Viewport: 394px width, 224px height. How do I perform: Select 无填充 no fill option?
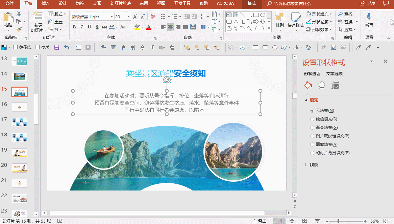pos(322,111)
